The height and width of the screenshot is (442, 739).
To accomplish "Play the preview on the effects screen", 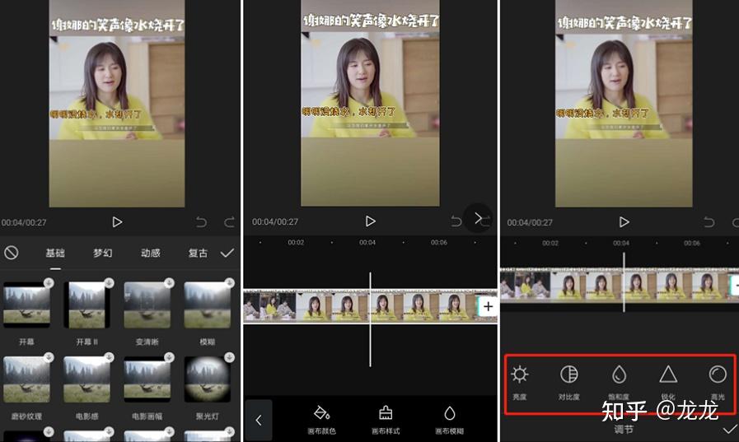I will tap(117, 221).
